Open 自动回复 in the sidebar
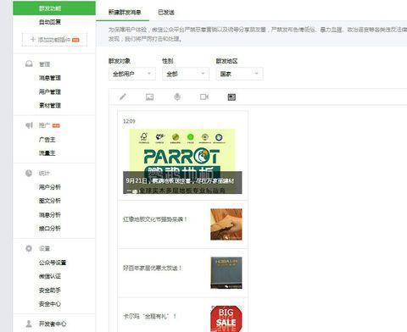Image resolution: width=407 pixels, height=332 pixels. click(x=50, y=22)
